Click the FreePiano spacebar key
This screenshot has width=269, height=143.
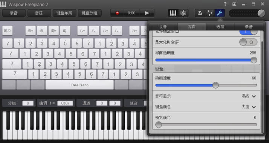(79, 85)
